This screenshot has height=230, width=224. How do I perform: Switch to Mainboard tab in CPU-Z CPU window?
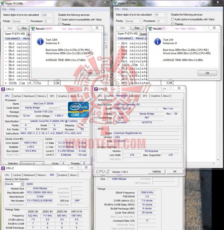(x=29, y=96)
